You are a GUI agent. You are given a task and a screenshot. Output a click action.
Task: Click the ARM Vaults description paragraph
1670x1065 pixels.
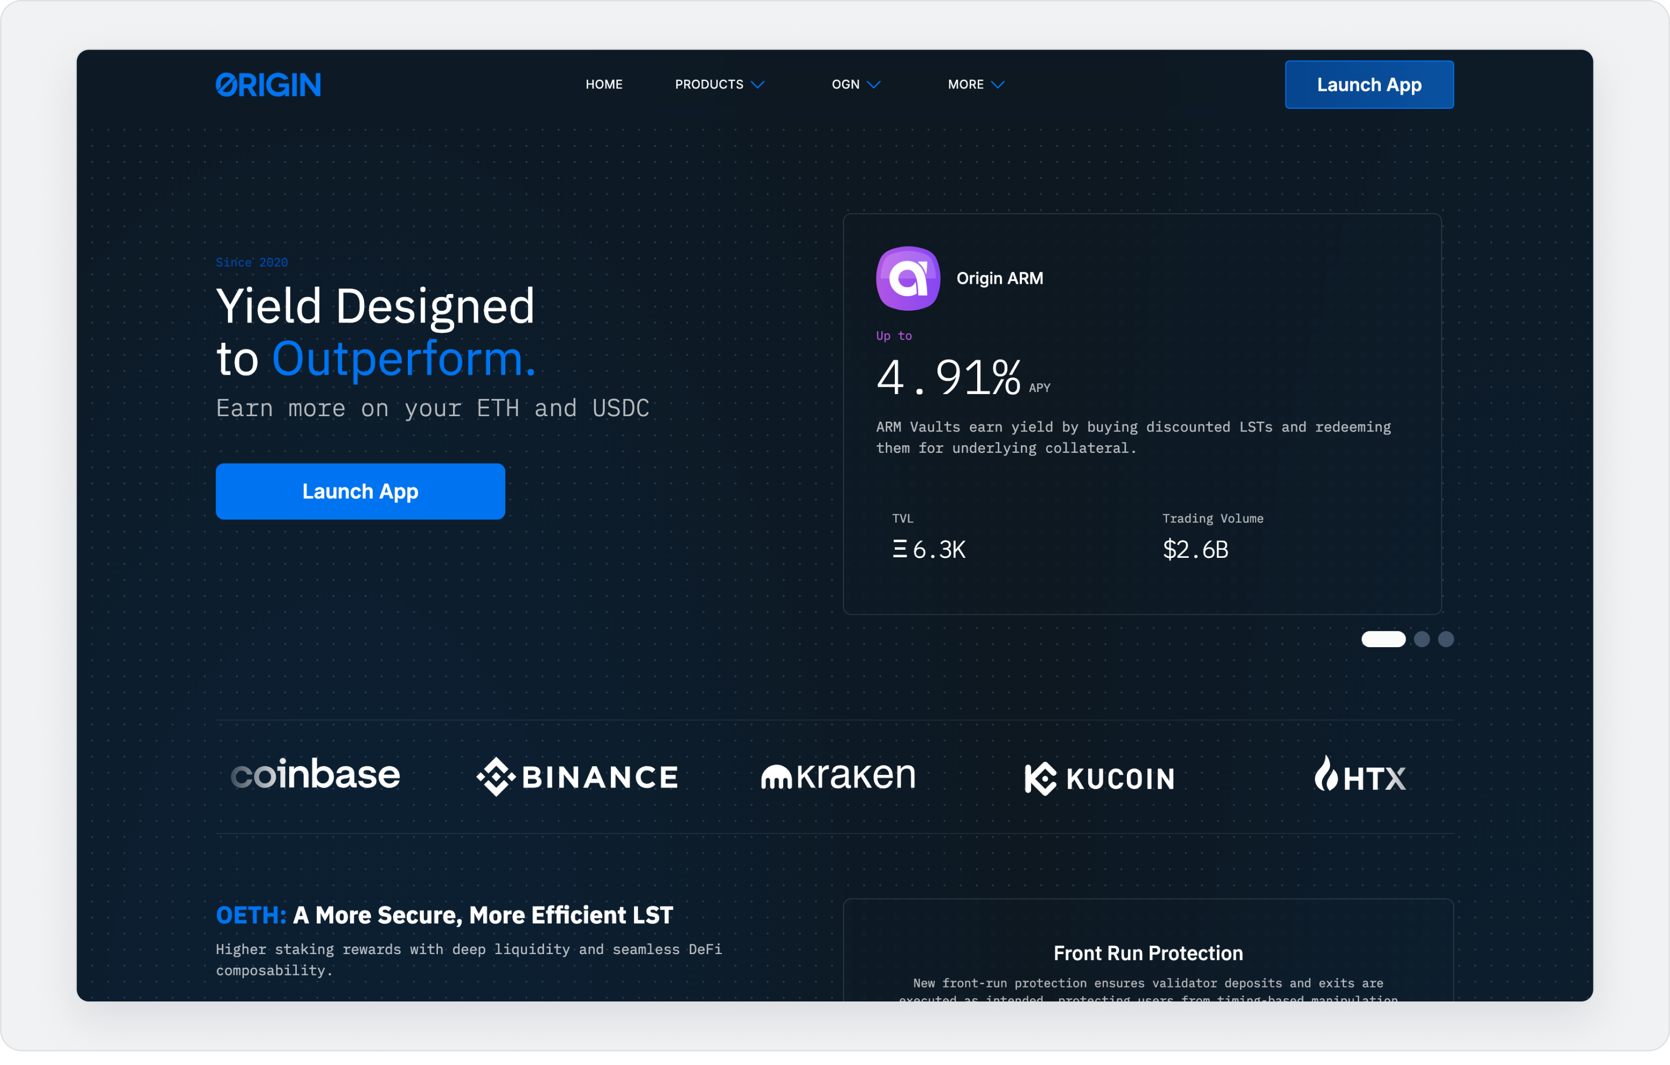pos(1133,438)
